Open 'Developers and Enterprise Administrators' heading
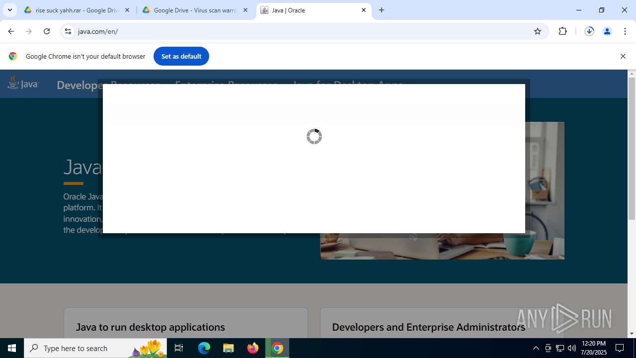Viewport: 636px width, 358px height. 428,327
